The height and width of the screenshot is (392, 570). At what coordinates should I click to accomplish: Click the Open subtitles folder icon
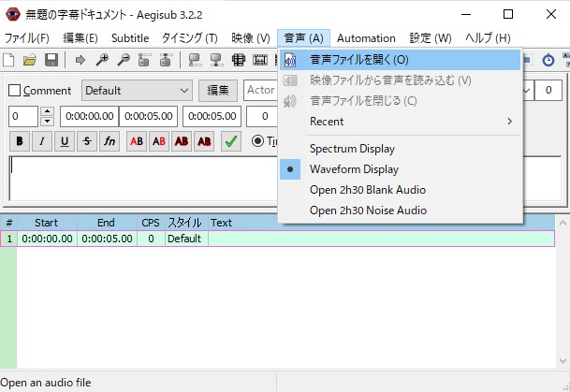[30, 60]
